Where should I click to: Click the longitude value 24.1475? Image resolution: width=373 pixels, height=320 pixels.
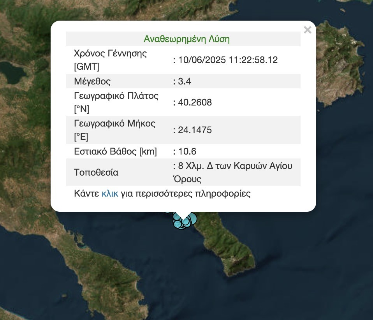[195, 130]
